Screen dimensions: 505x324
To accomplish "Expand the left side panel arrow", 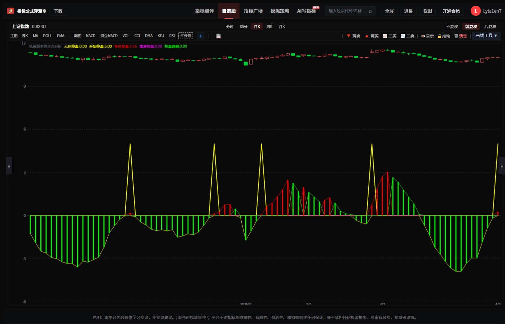I will click(9, 166).
